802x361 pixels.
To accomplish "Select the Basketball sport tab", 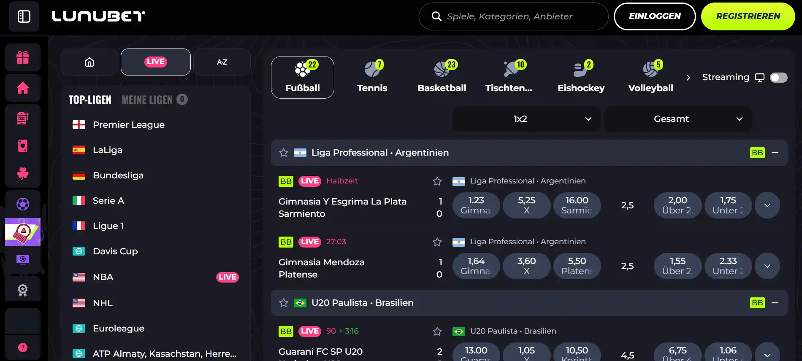I will [x=442, y=77].
